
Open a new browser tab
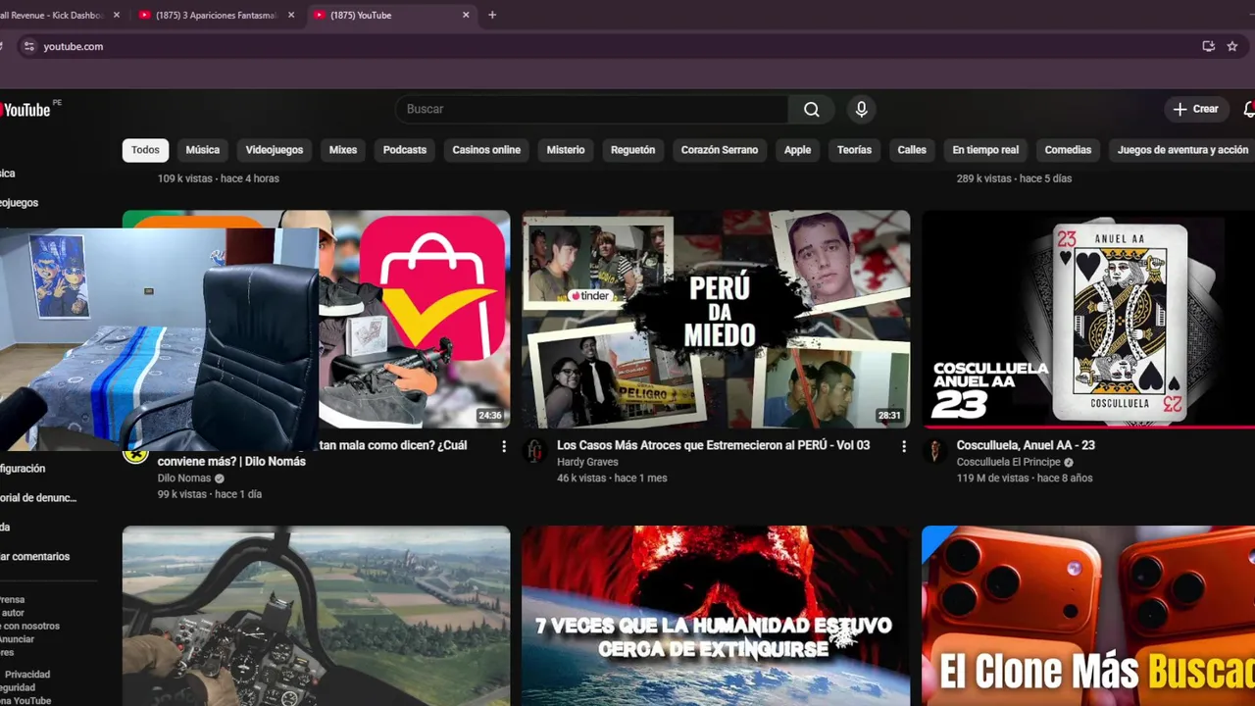[x=492, y=15]
